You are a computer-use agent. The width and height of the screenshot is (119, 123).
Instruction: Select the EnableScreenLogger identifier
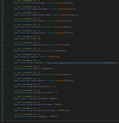40,9
